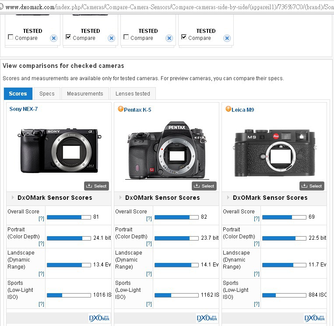Collapse Pentax K-5 DxOMark Sensor Scores section

click(120, 198)
